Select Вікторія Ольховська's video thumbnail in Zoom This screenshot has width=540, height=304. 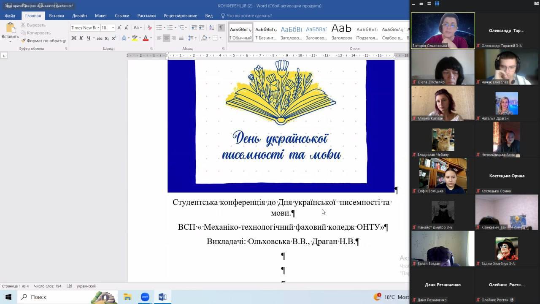pyautogui.click(x=443, y=30)
